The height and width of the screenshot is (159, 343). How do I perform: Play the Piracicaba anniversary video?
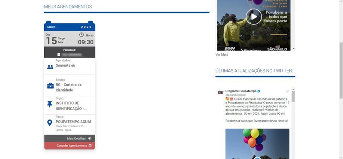coord(254,17)
